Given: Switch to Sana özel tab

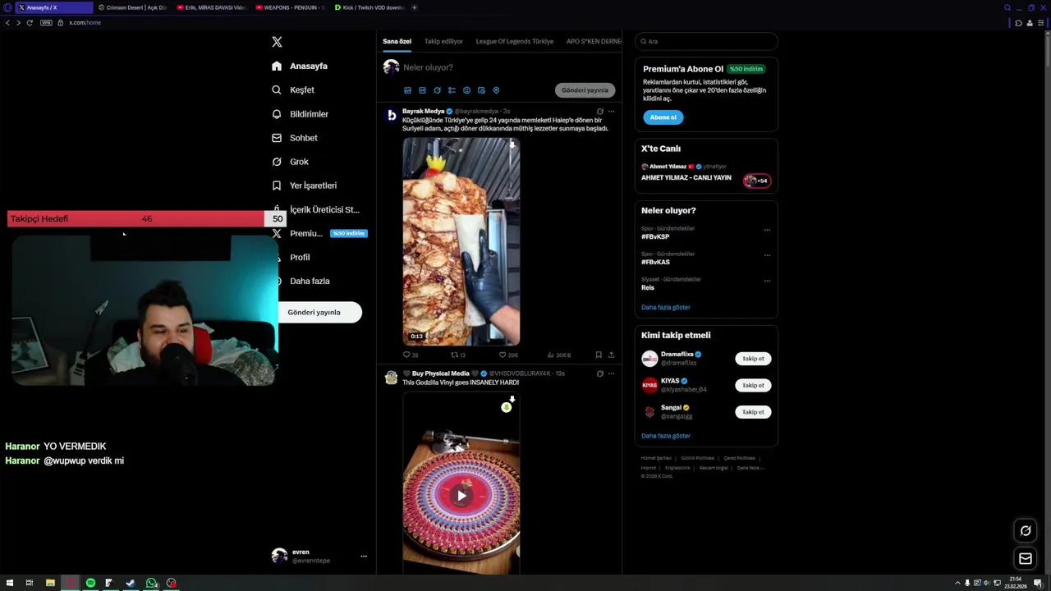Looking at the screenshot, I should coord(397,41).
